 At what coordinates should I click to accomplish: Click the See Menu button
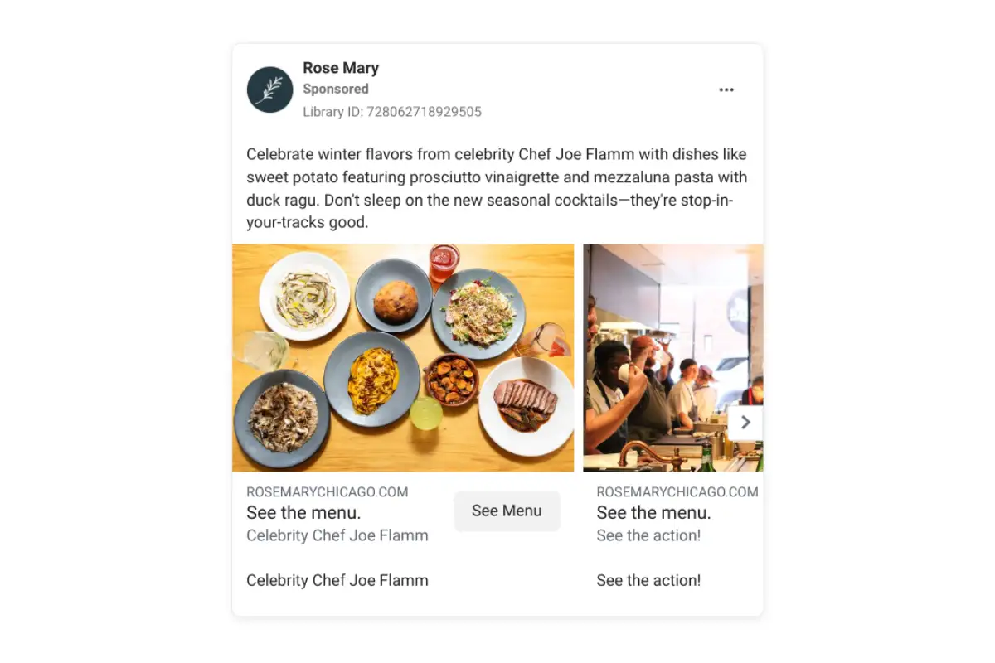[x=507, y=511]
